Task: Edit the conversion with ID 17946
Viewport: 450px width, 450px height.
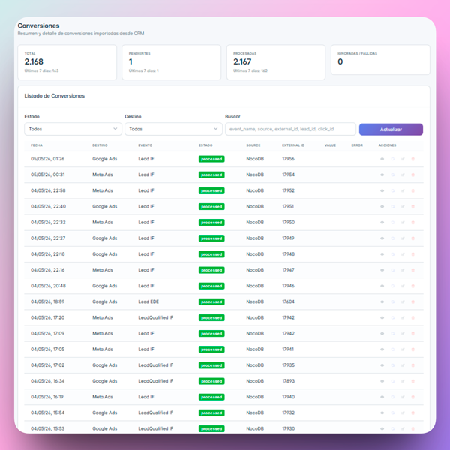Action: click(x=403, y=286)
